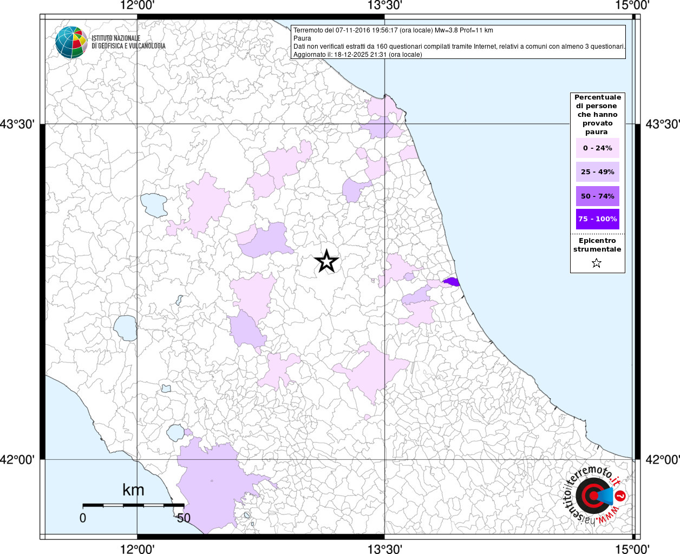
Task: Click the 13°30' longitude label at the top
Action: click(x=384, y=5)
